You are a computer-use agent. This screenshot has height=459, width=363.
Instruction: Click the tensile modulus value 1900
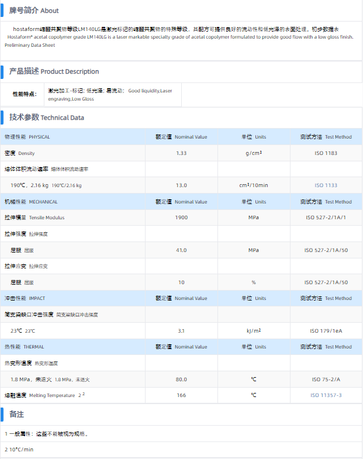pyautogui.click(x=181, y=218)
